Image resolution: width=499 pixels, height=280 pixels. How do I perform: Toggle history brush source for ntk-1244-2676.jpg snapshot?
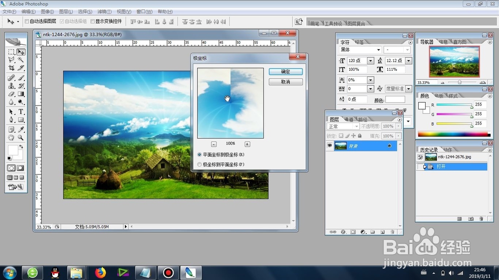pyautogui.click(x=420, y=157)
